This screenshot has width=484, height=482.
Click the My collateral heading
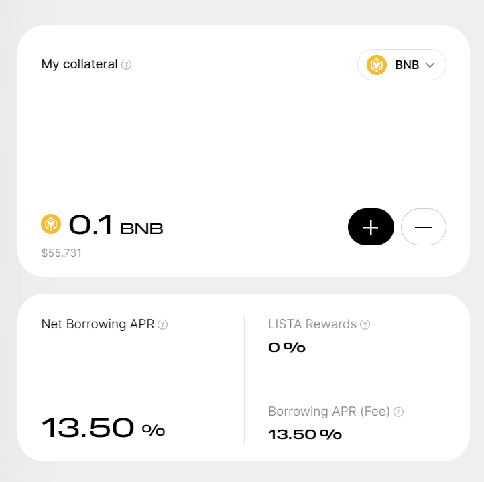pos(79,64)
